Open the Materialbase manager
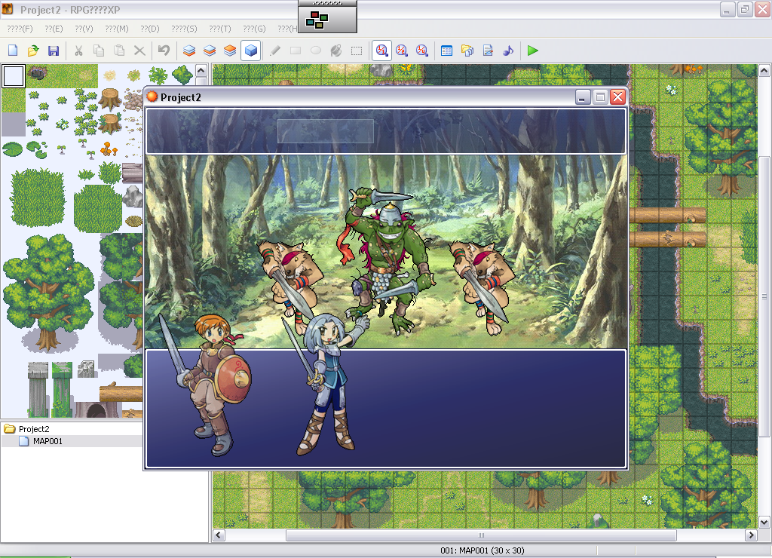772x558 pixels. (467, 51)
